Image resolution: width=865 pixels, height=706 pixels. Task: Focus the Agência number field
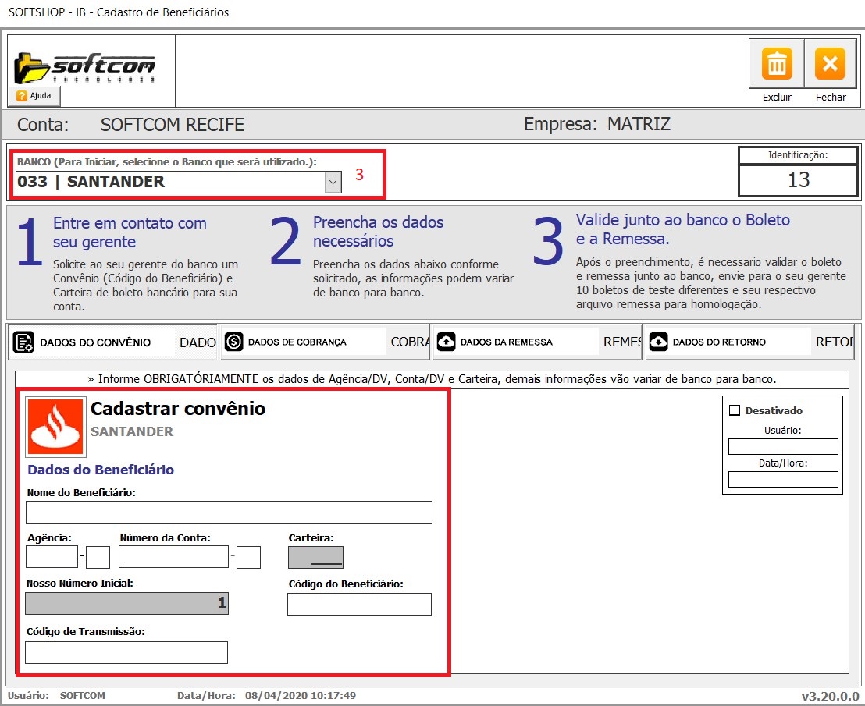(52, 557)
